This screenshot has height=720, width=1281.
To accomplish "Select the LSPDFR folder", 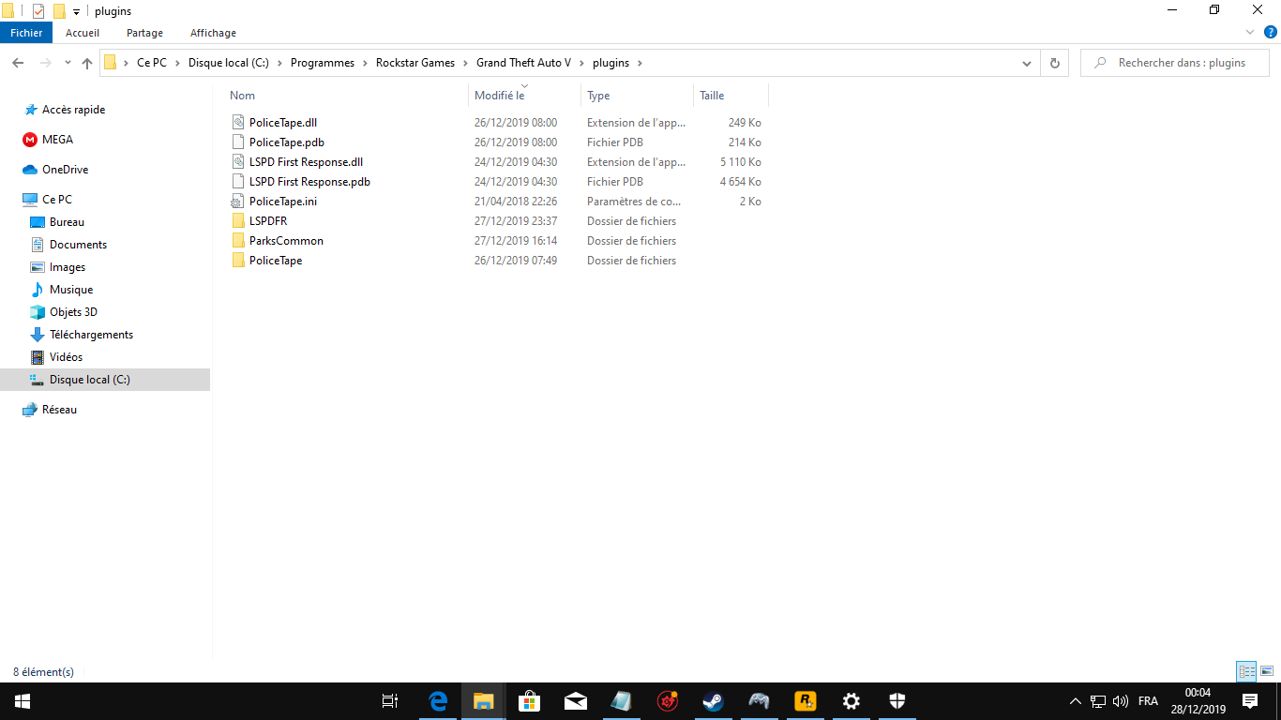I will (268, 221).
